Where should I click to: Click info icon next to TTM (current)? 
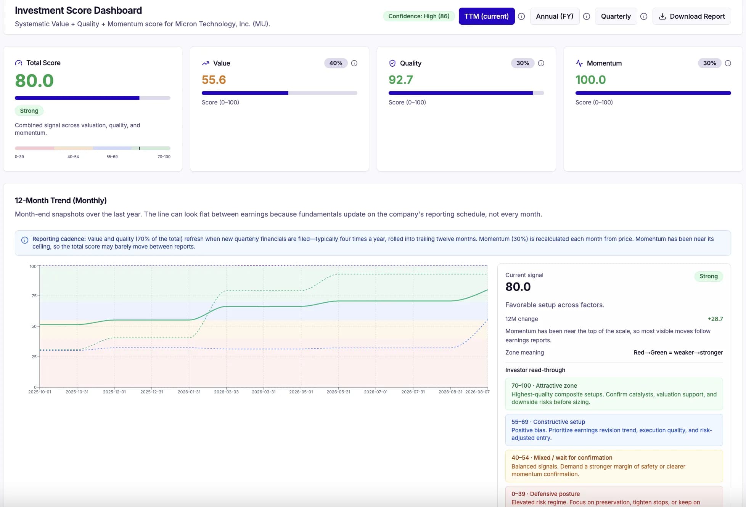(521, 16)
